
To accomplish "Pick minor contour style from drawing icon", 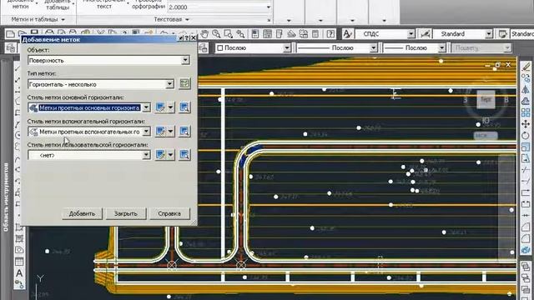I will 184,132.
